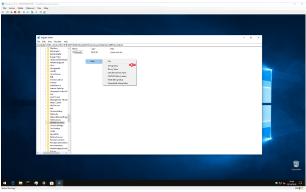Open the Favorites menu in Registry Editor
The image size is (306, 192).
click(x=58, y=41)
